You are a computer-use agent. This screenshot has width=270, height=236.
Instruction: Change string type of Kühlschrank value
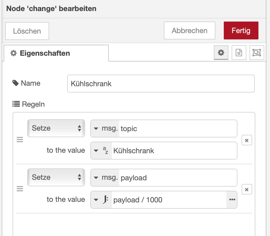101,151
